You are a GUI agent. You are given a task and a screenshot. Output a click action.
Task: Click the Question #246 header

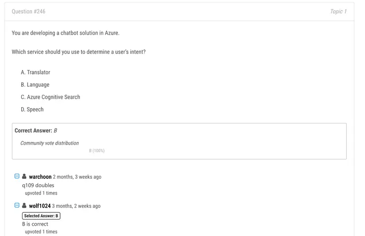point(29,11)
